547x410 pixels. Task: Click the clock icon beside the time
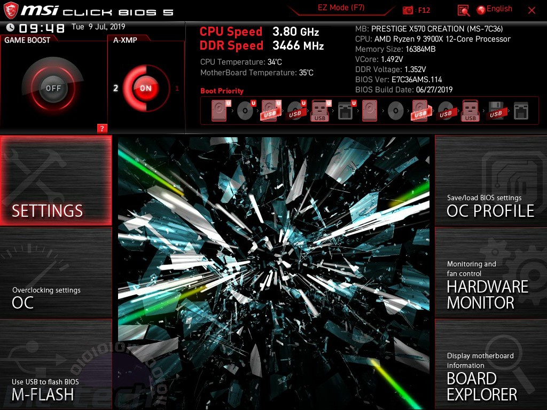pyautogui.click(x=10, y=28)
